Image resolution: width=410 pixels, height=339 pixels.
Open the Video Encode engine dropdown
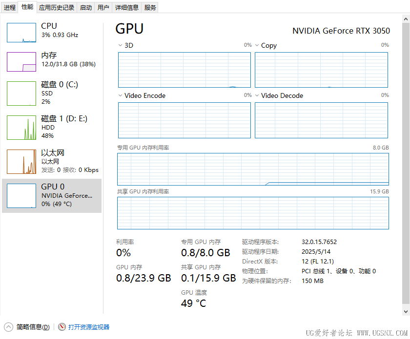[x=121, y=95]
